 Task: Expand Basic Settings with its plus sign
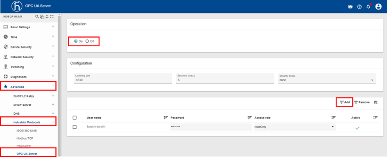click(53, 26)
